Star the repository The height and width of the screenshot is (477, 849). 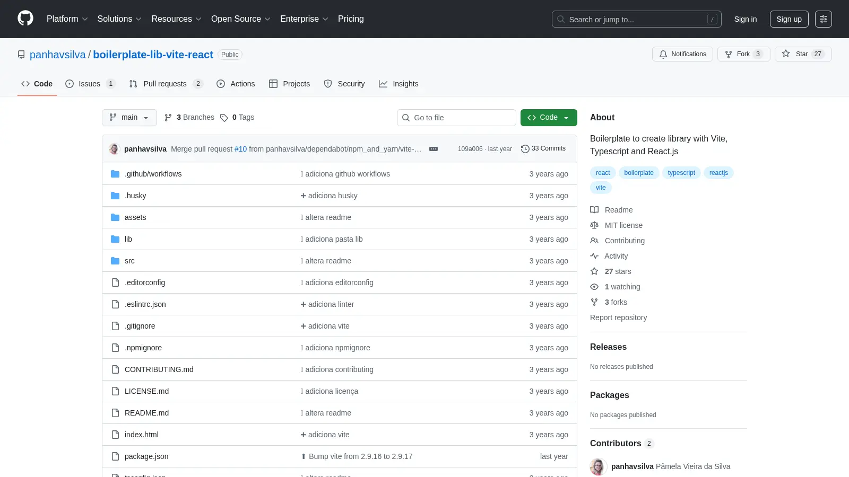tap(803, 54)
